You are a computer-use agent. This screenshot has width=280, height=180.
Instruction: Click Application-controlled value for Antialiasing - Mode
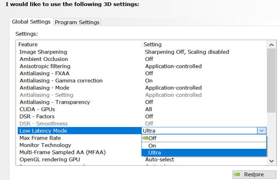pos(173,88)
